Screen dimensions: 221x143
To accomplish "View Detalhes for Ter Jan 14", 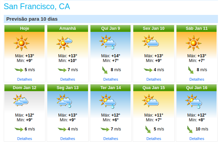I will tap(111, 139).
